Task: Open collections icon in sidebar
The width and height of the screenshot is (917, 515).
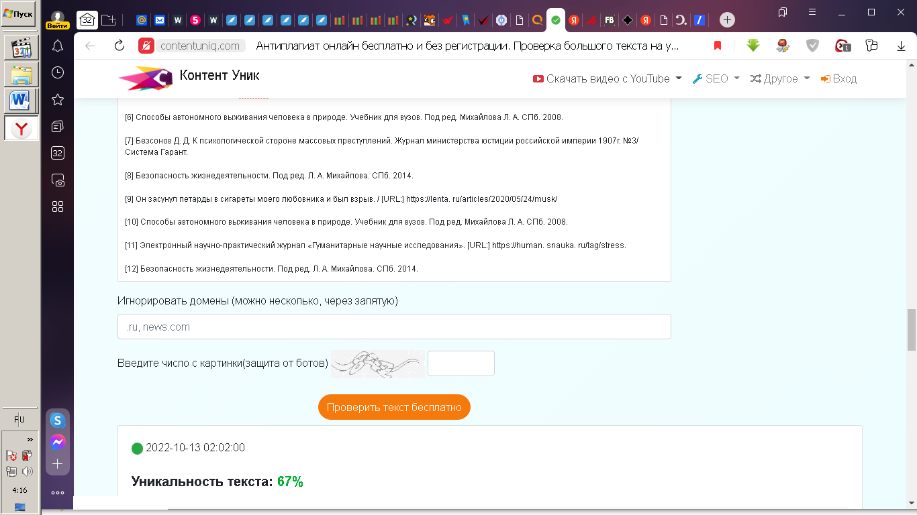Action: [58, 126]
